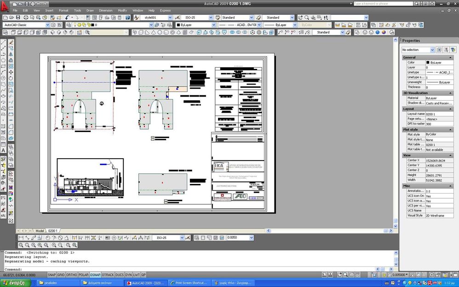Open the AutoCAD Classic workspace dropdown
Viewport: 459px width, 287px height.
click(48, 24)
